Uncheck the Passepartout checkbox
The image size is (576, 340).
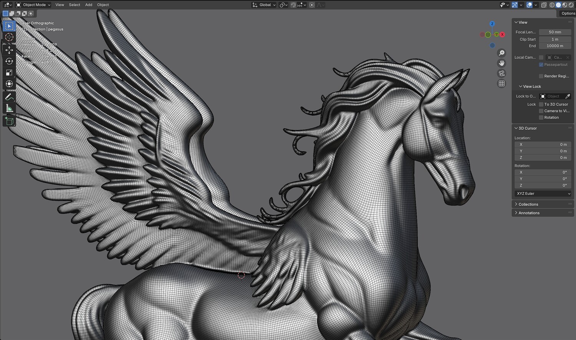pyautogui.click(x=541, y=65)
